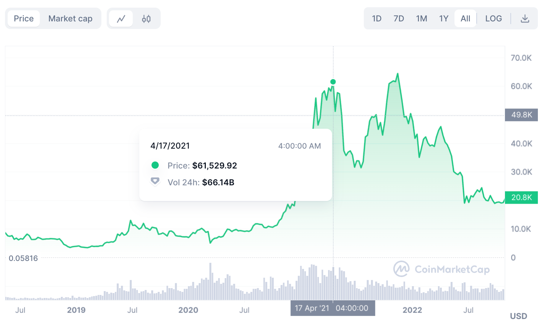The height and width of the screenshot is (324, 544).
Task: Click the 20.8K current price label
Action: tap(521, 198)
